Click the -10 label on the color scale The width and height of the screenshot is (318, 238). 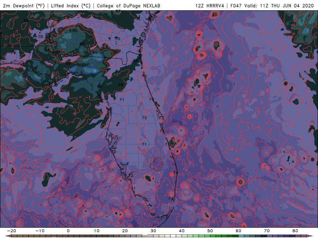[x=40, y=231]
